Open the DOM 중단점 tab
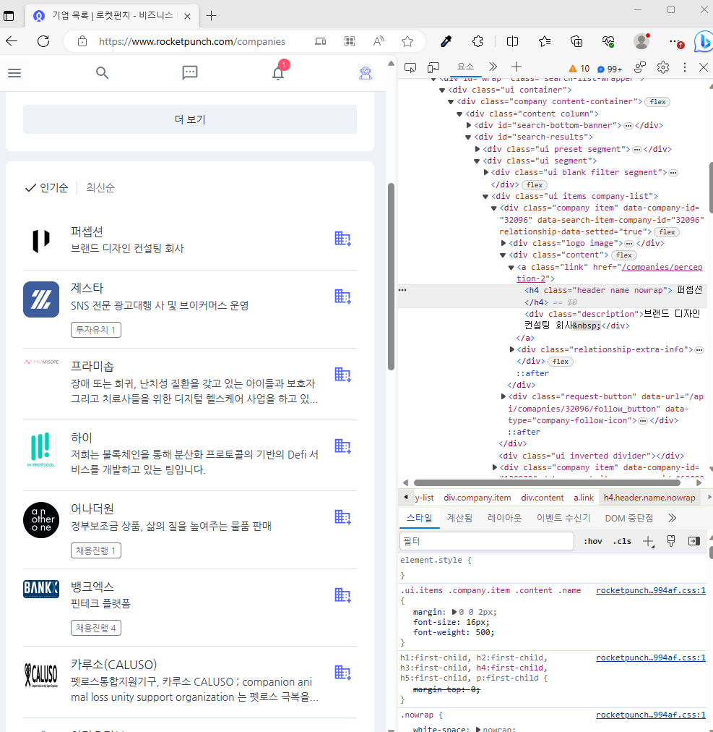713x732 pixels. (x=628, y=518)
